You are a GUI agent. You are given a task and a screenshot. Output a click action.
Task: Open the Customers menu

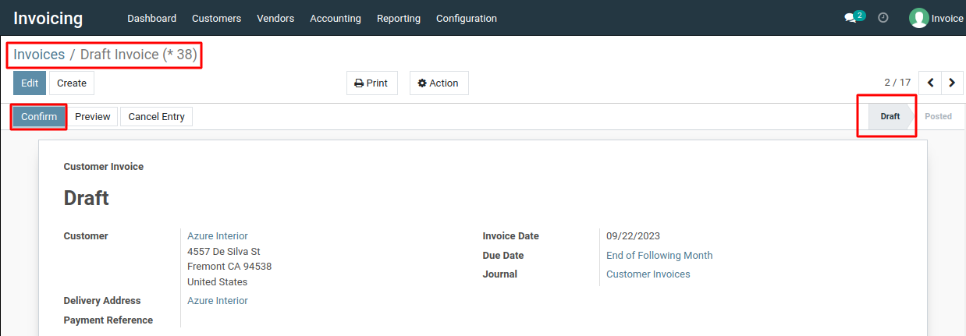216,18
